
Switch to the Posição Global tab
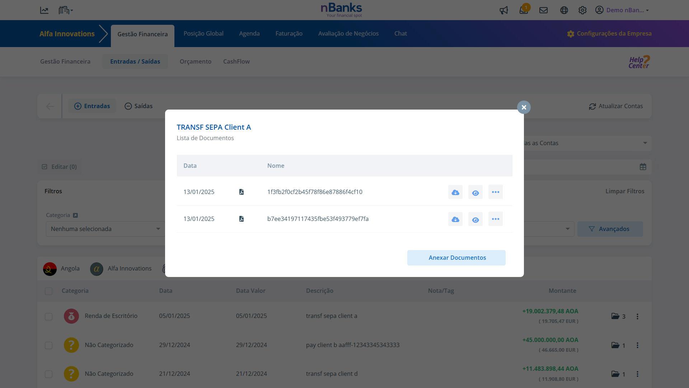point(203,34)
